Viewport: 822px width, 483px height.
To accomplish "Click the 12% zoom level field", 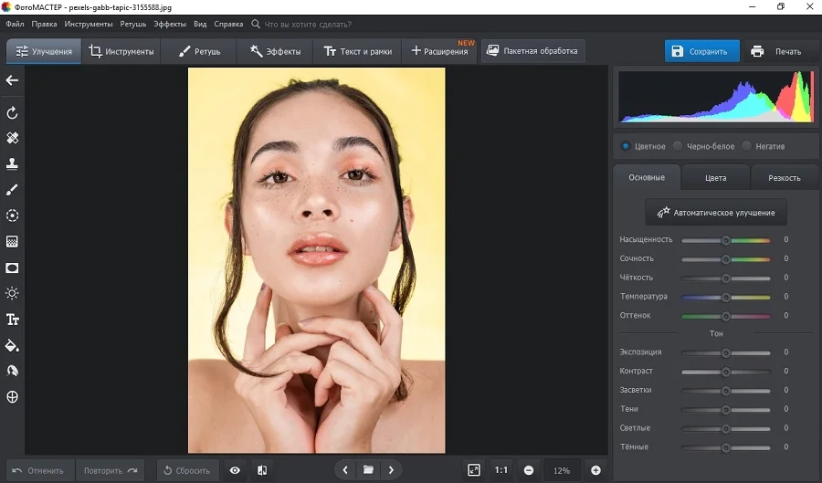I will (562, 470).
